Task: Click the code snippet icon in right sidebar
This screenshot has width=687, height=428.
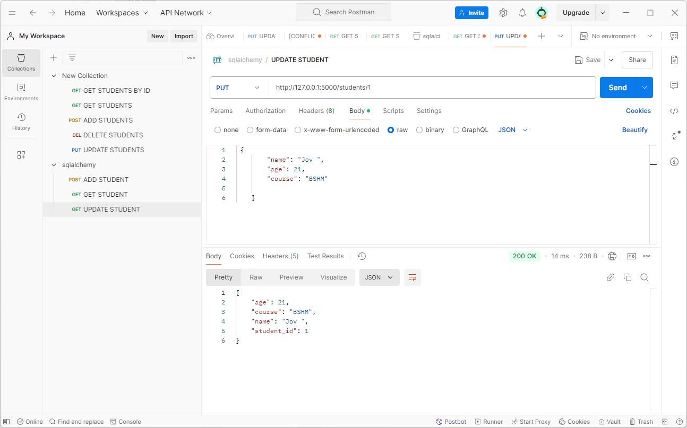Action: pyautogui.click(x=674, y=111)
